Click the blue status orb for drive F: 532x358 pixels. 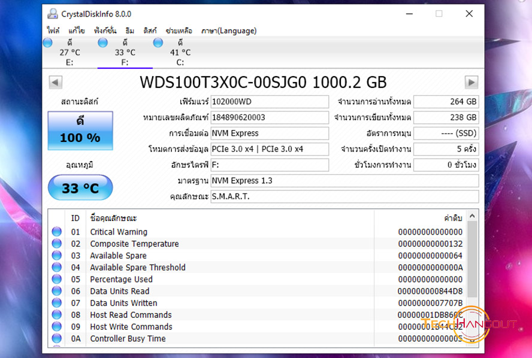[x=103, y=43]
